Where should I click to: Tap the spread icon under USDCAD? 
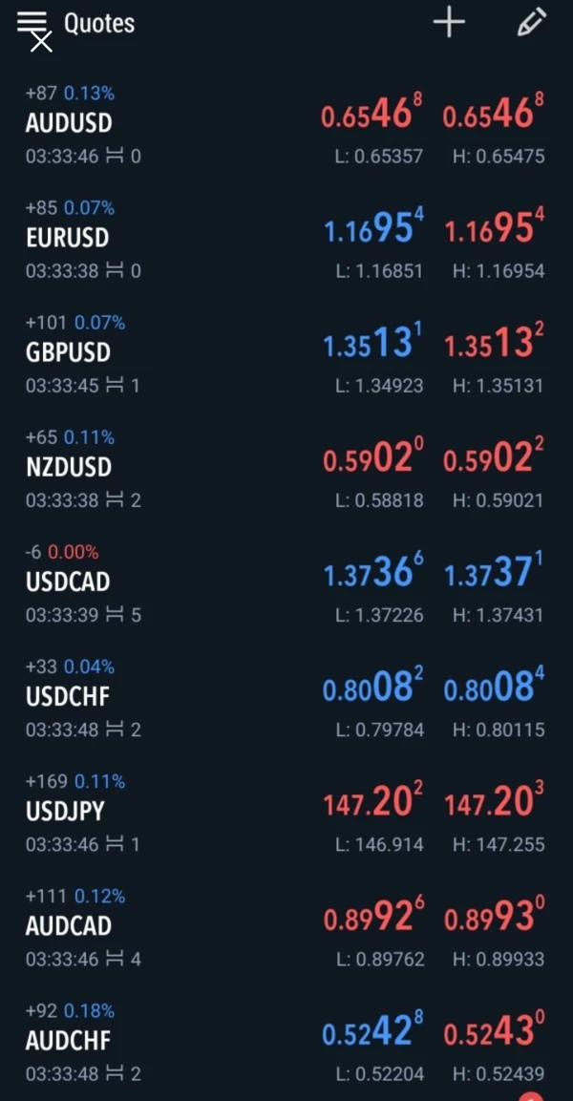point(114,615)
